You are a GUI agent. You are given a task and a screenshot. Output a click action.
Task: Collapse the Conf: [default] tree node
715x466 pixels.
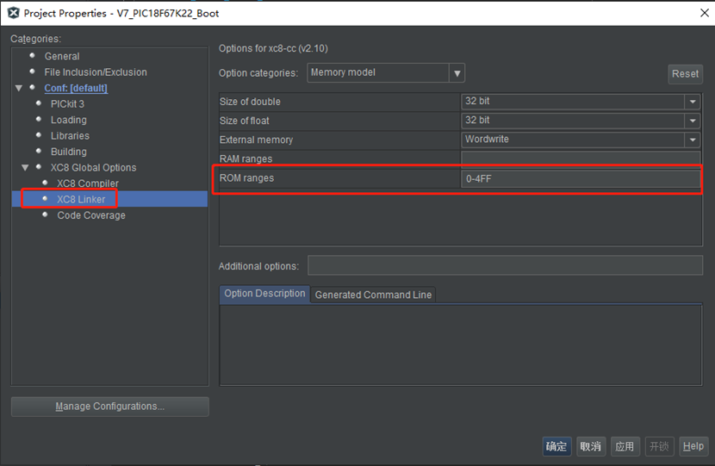click(19, 88)
